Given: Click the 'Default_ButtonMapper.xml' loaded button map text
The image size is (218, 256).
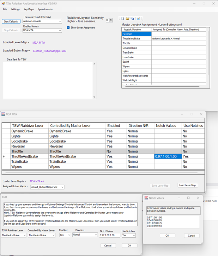Looking at the screenshot, I should tap(50, 51).
